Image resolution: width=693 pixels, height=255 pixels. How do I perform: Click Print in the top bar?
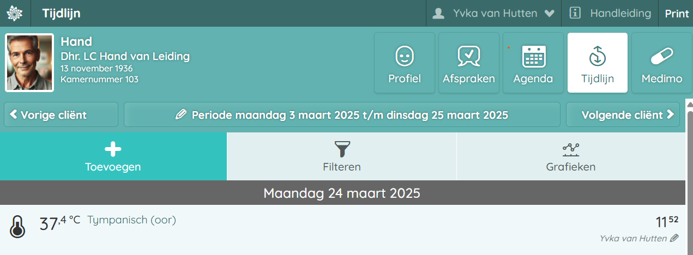pos(677,13)
